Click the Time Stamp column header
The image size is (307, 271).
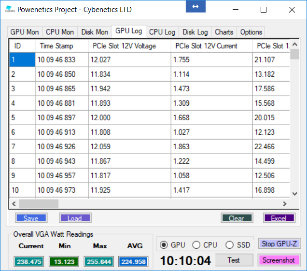pos(62,46)
